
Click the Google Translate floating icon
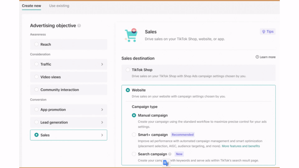[166, 163]
